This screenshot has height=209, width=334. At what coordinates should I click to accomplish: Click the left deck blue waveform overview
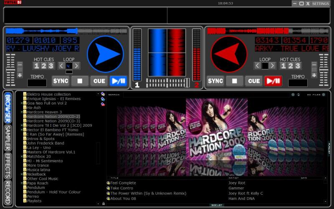coord(66,31)
